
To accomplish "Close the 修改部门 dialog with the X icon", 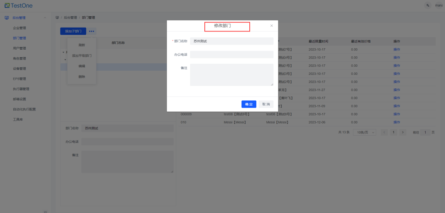I will (271, 26).
